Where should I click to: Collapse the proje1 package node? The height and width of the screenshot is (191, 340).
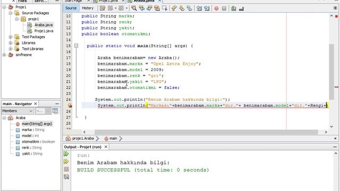click(17, 19)
